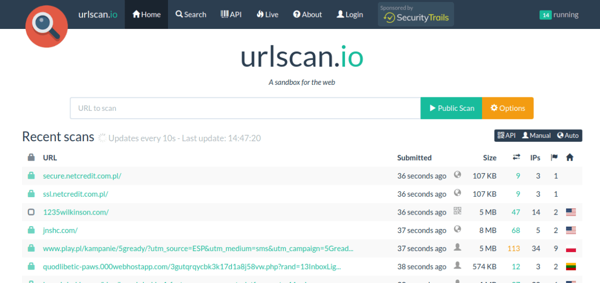Click the home column header icon

pos(569,158)
